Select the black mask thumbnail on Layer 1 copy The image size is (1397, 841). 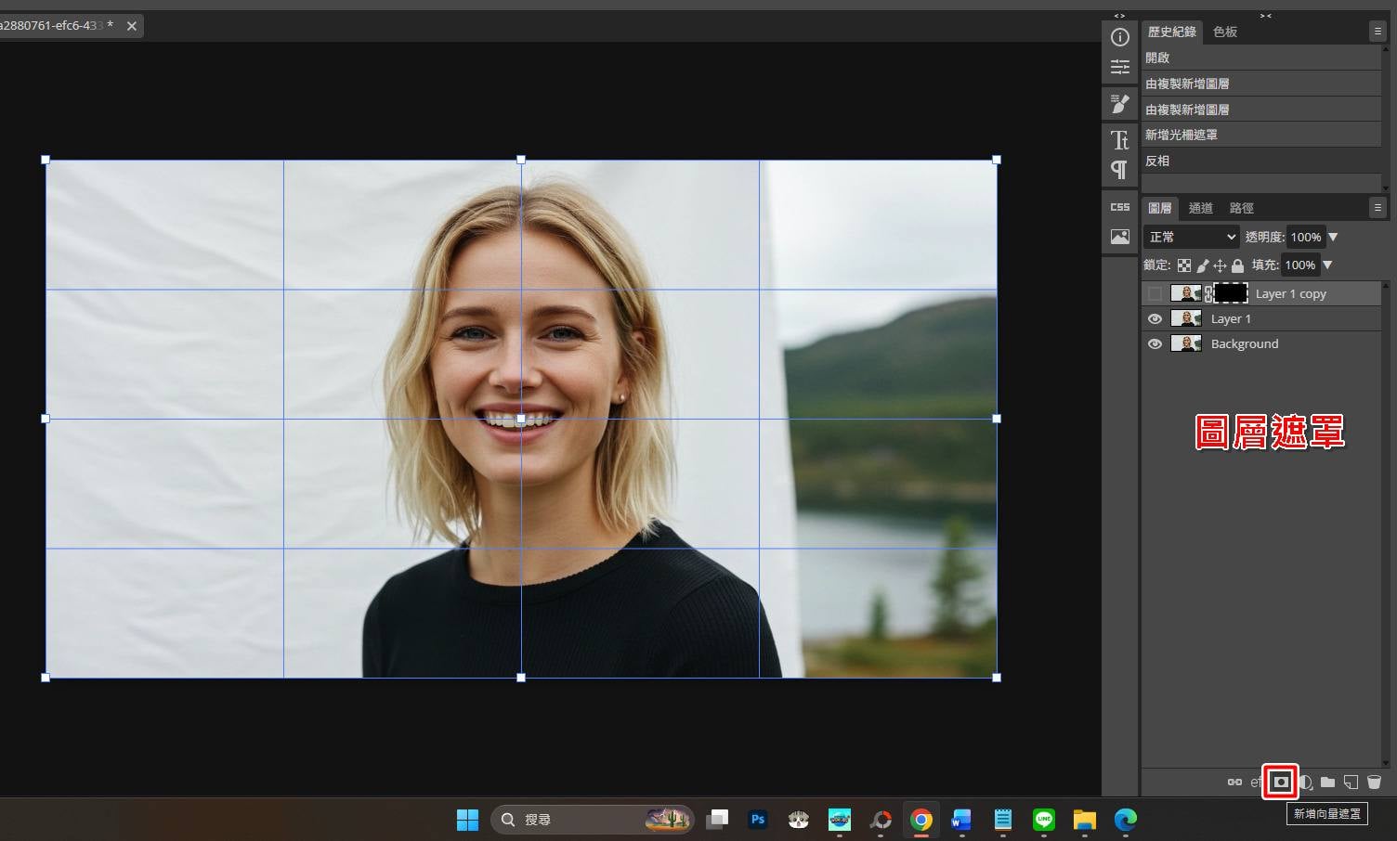(1230, 294)
